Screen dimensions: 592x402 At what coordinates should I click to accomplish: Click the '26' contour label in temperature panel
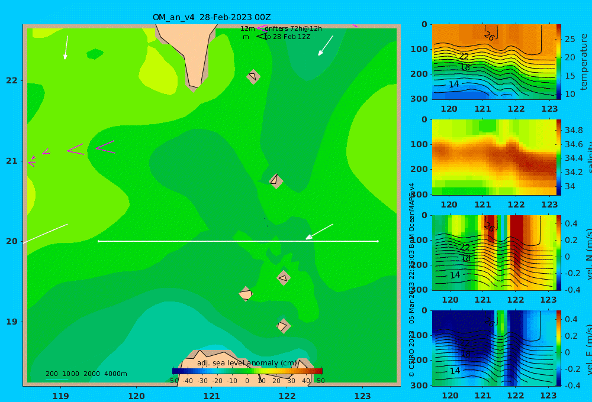point(489,36)
